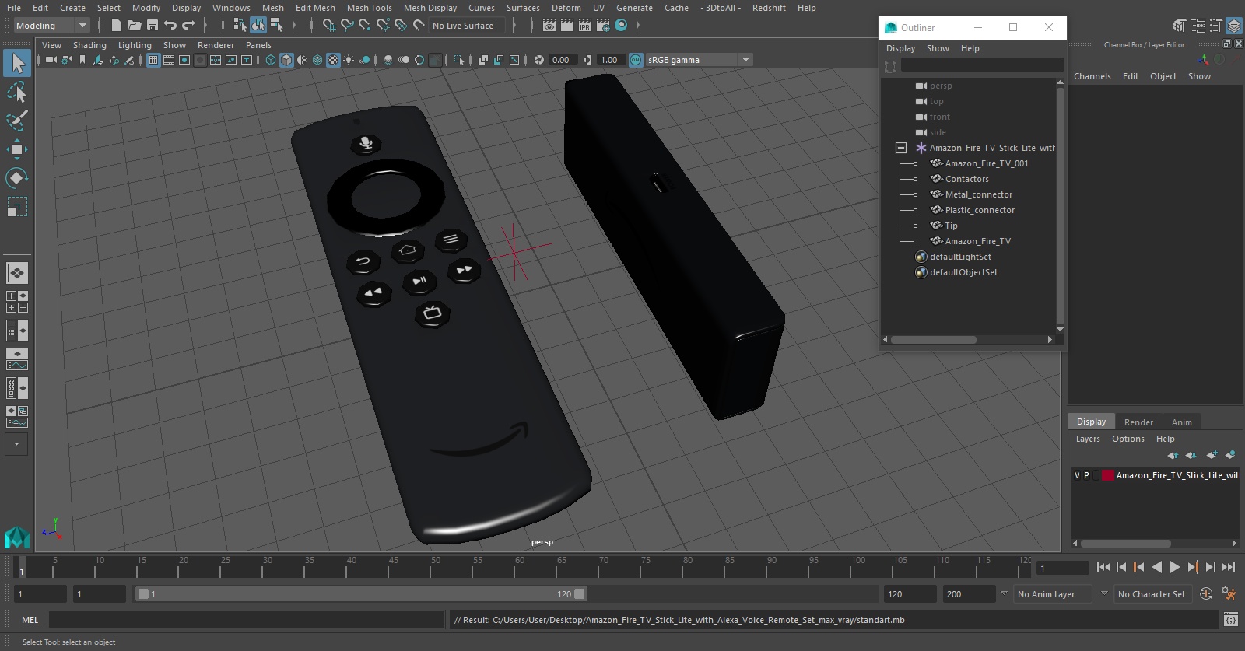This screenshot has height=651, width=1245.
Task: Toggle the viewport grid display
Action: (x=153, y=60)
